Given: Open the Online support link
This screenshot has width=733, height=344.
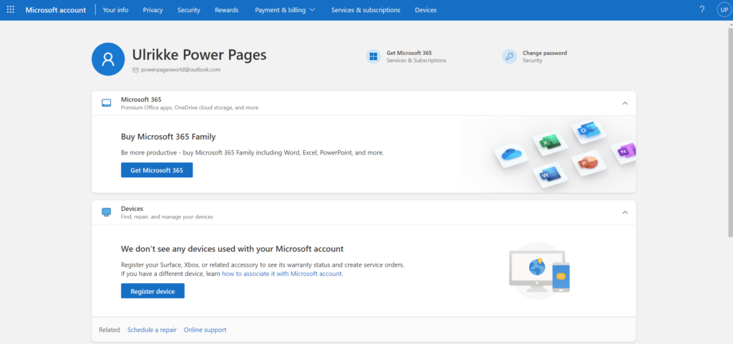Looking at the screenshot, I should tap(205, 330).
